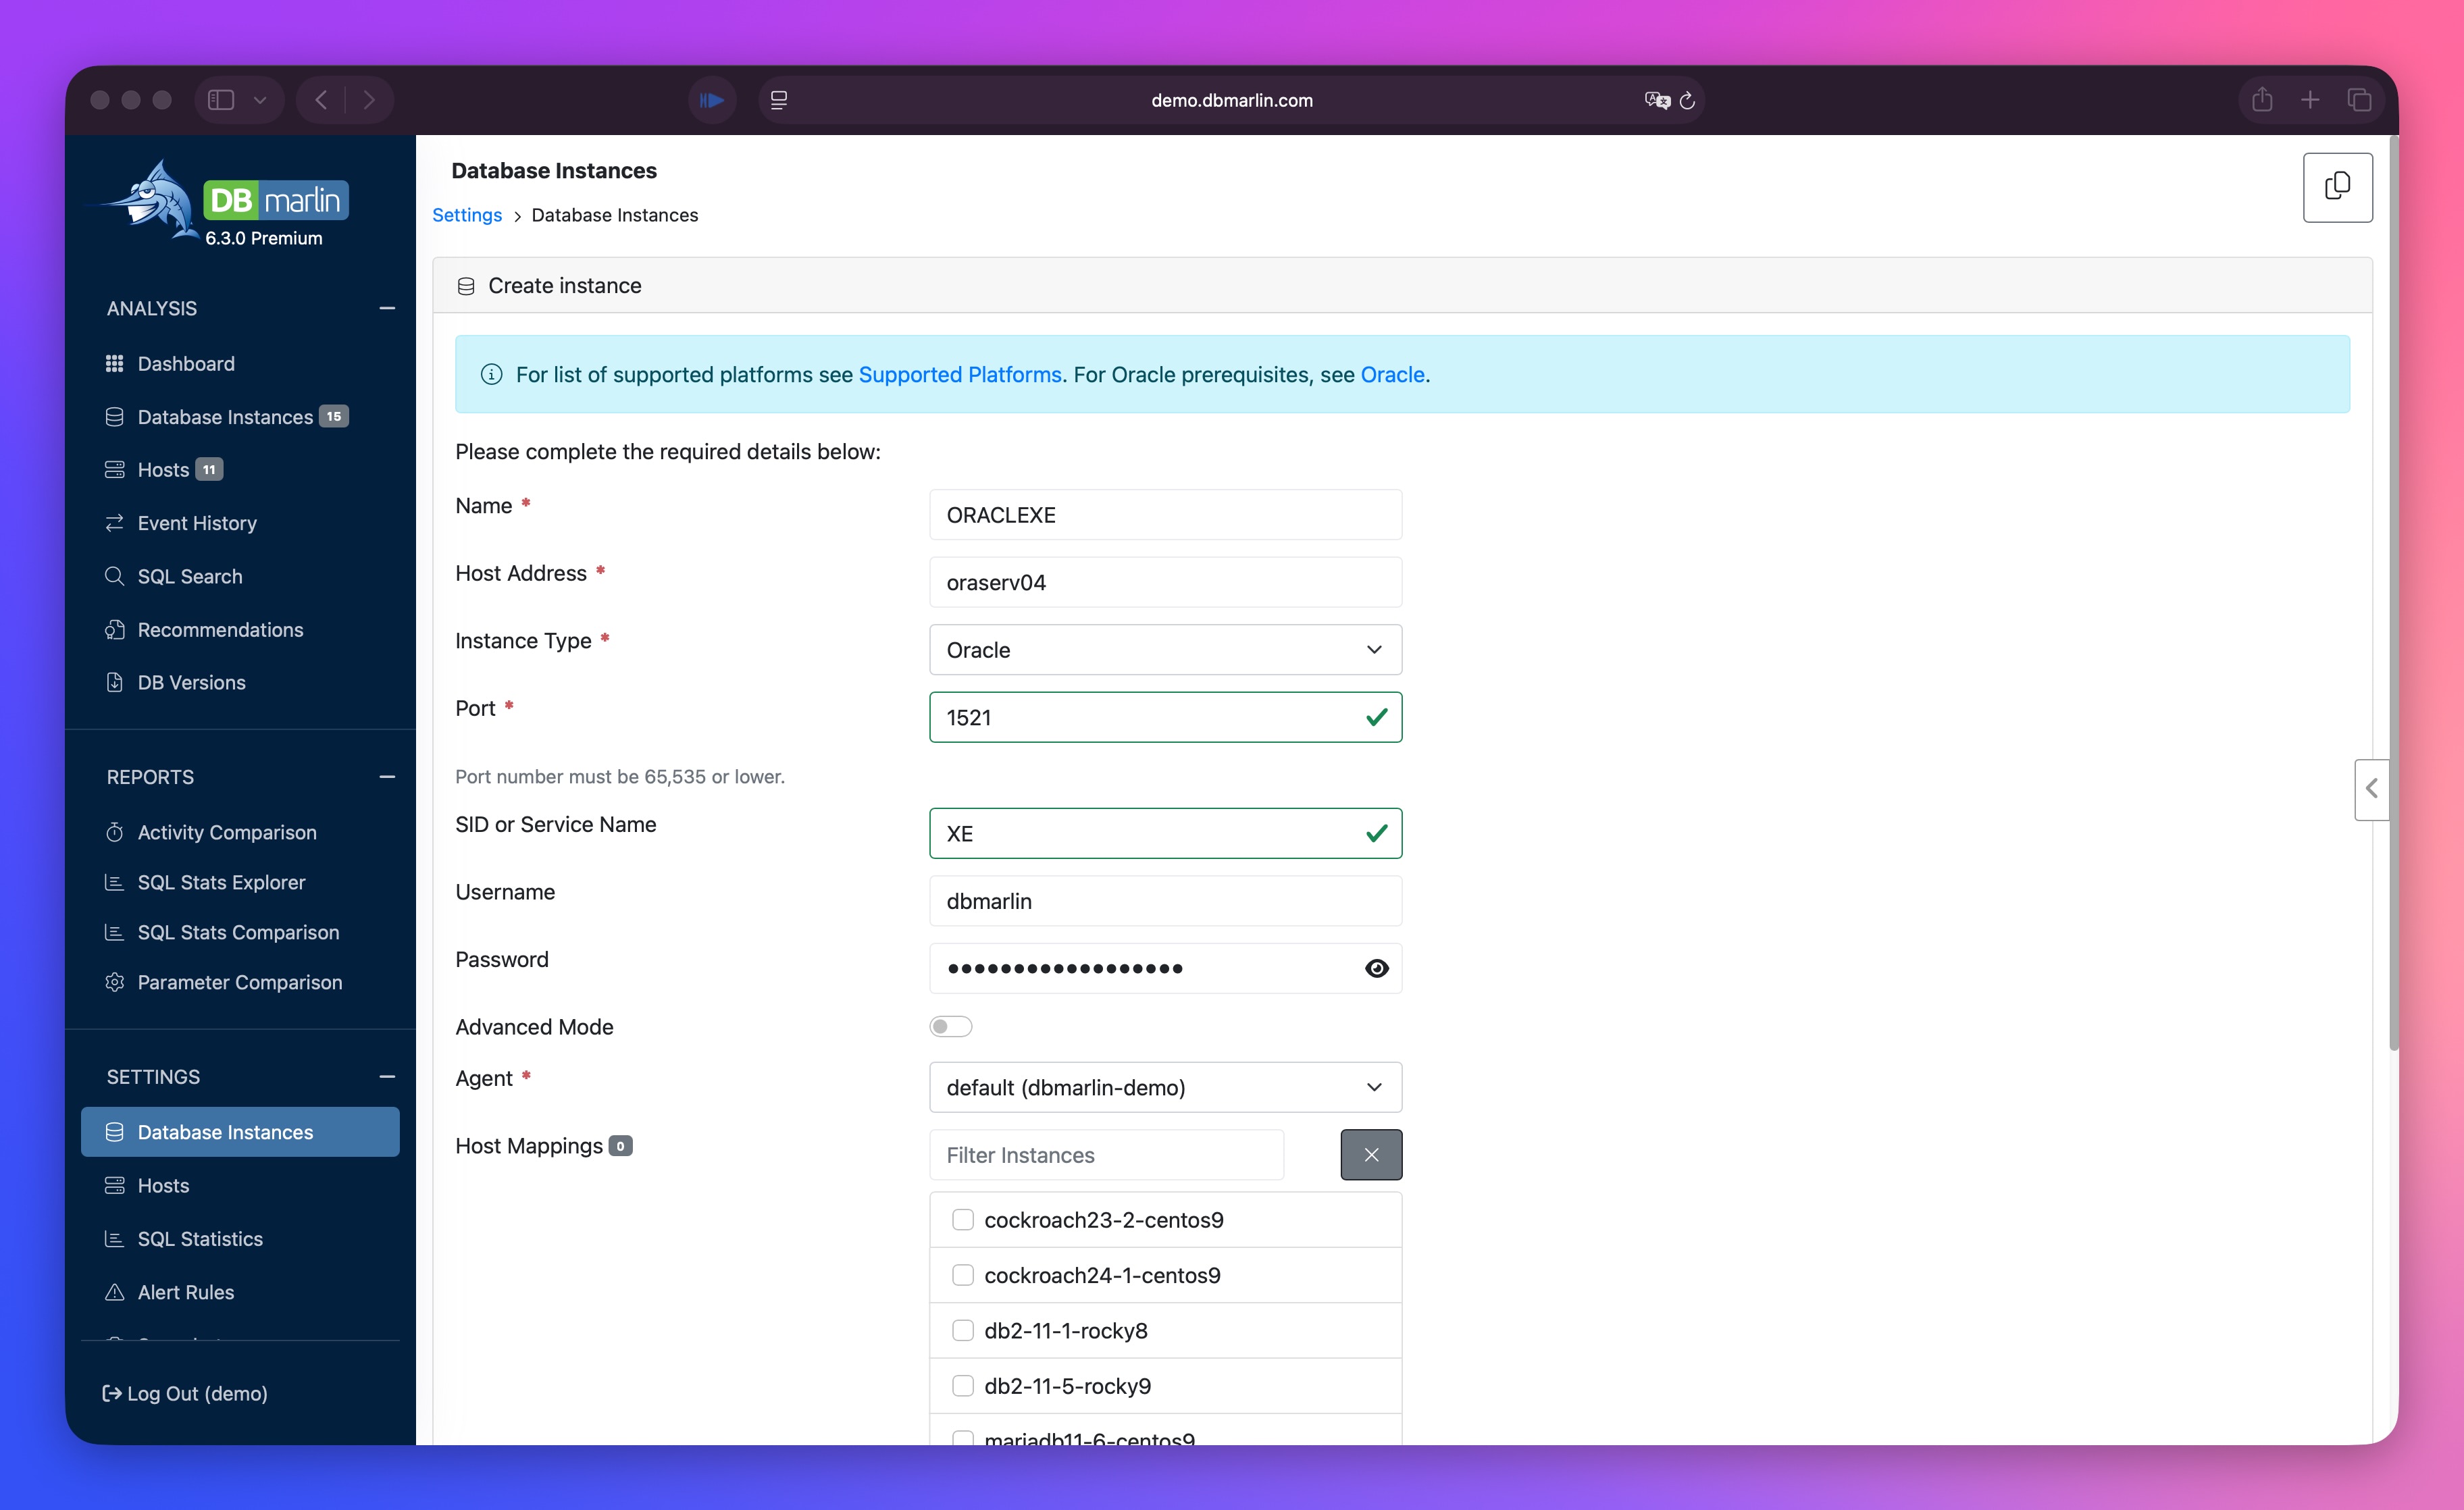Go forward in browser history
The width and height of the screenshot is (2464, 1510).
pyautogui.click(x=369, y=100)
